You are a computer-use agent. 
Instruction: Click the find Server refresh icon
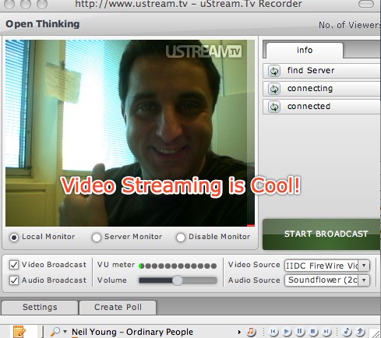pyautogui.click(x=274, y=71)
